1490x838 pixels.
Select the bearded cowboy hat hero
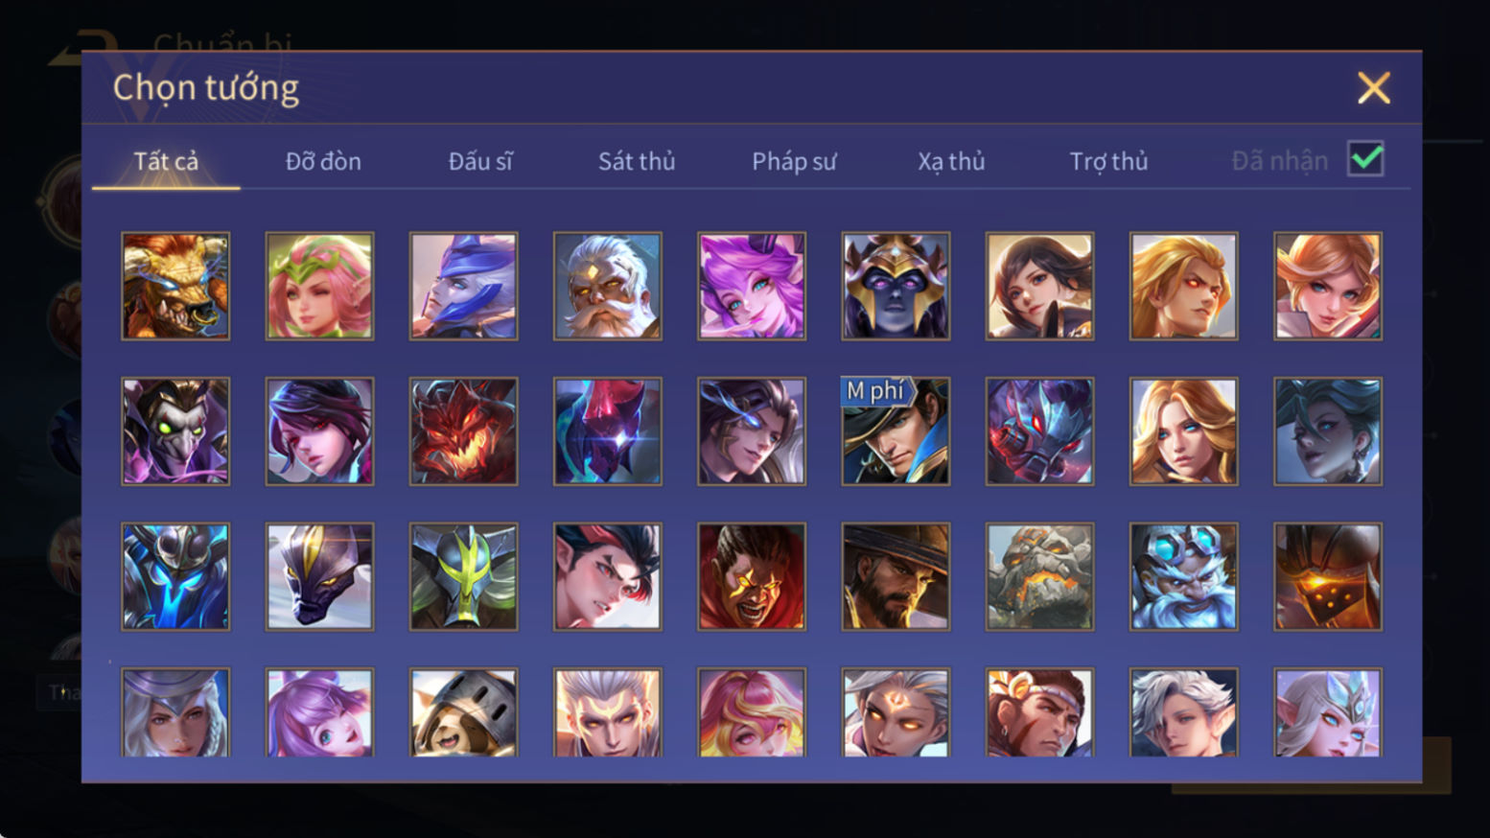pos(896,576)
